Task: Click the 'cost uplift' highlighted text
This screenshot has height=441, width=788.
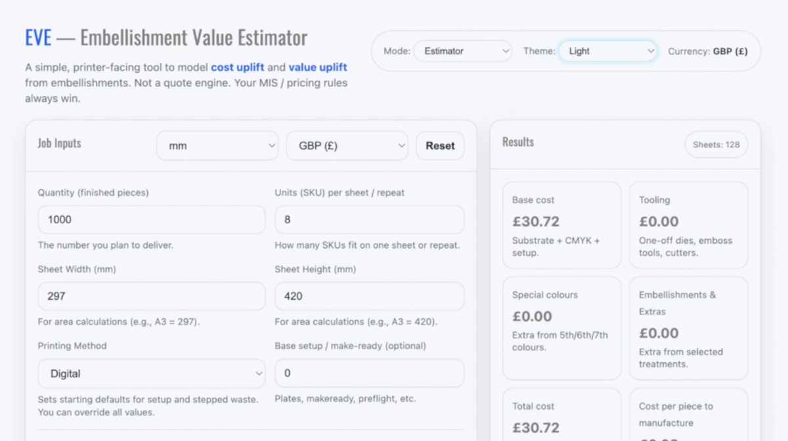Action: click(x=238, y=68)
